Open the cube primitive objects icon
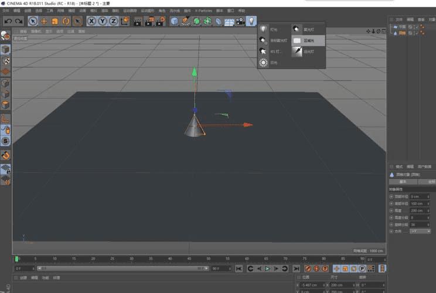The image size is (436, 293). 175,21
